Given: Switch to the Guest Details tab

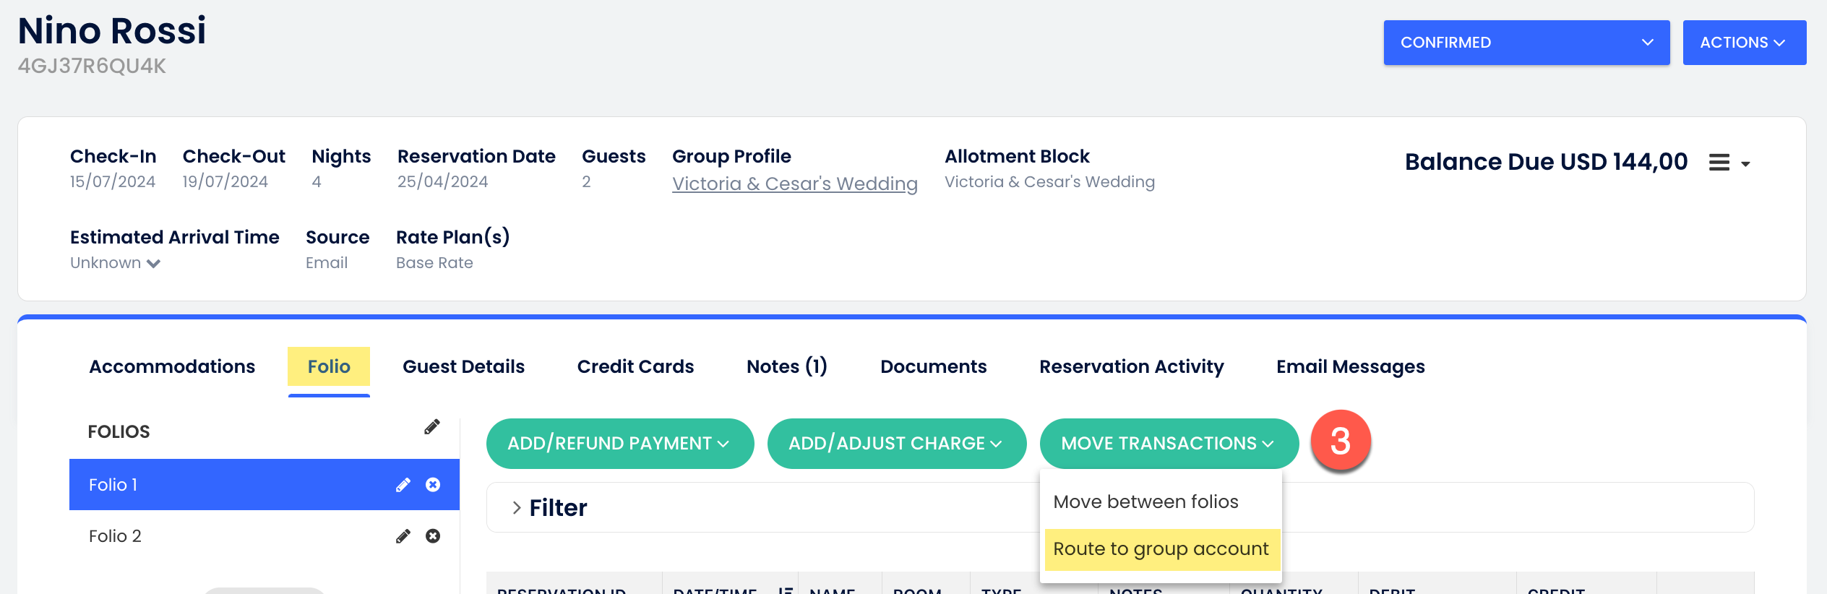Looking at the screenshot, I should [463, 366].
